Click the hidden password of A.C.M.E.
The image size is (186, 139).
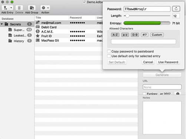(x=78, y=32)
